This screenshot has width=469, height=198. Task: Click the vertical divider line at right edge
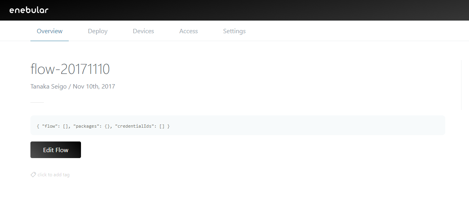point(461,85)
